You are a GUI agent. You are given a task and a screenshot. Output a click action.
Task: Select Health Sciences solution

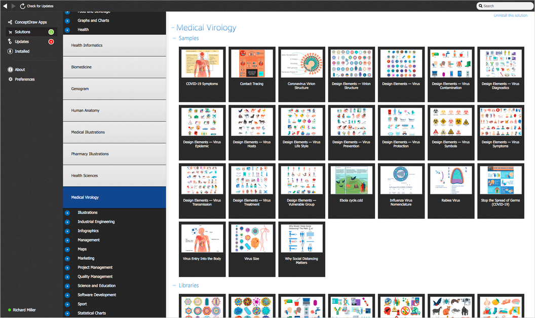(x=114, y=176)
